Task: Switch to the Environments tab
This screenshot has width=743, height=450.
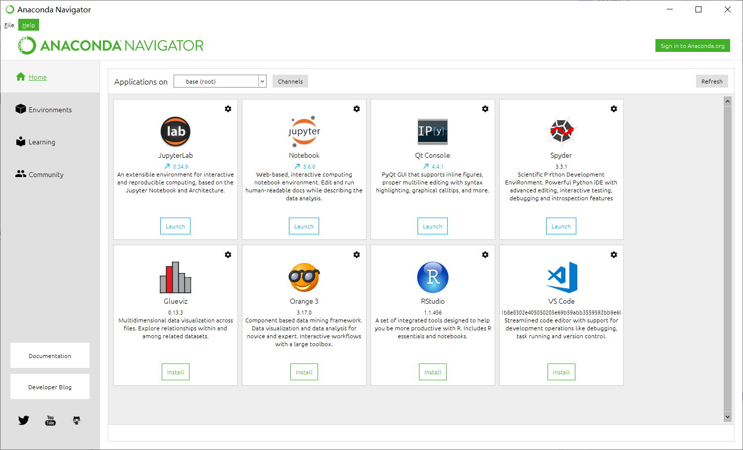Action: click(x=50, y=110)
